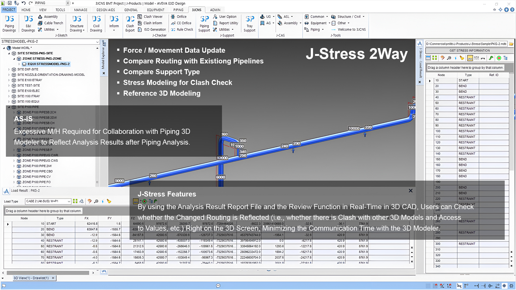Click the tree list icon in J-Stress panel

tap(506, 58)
